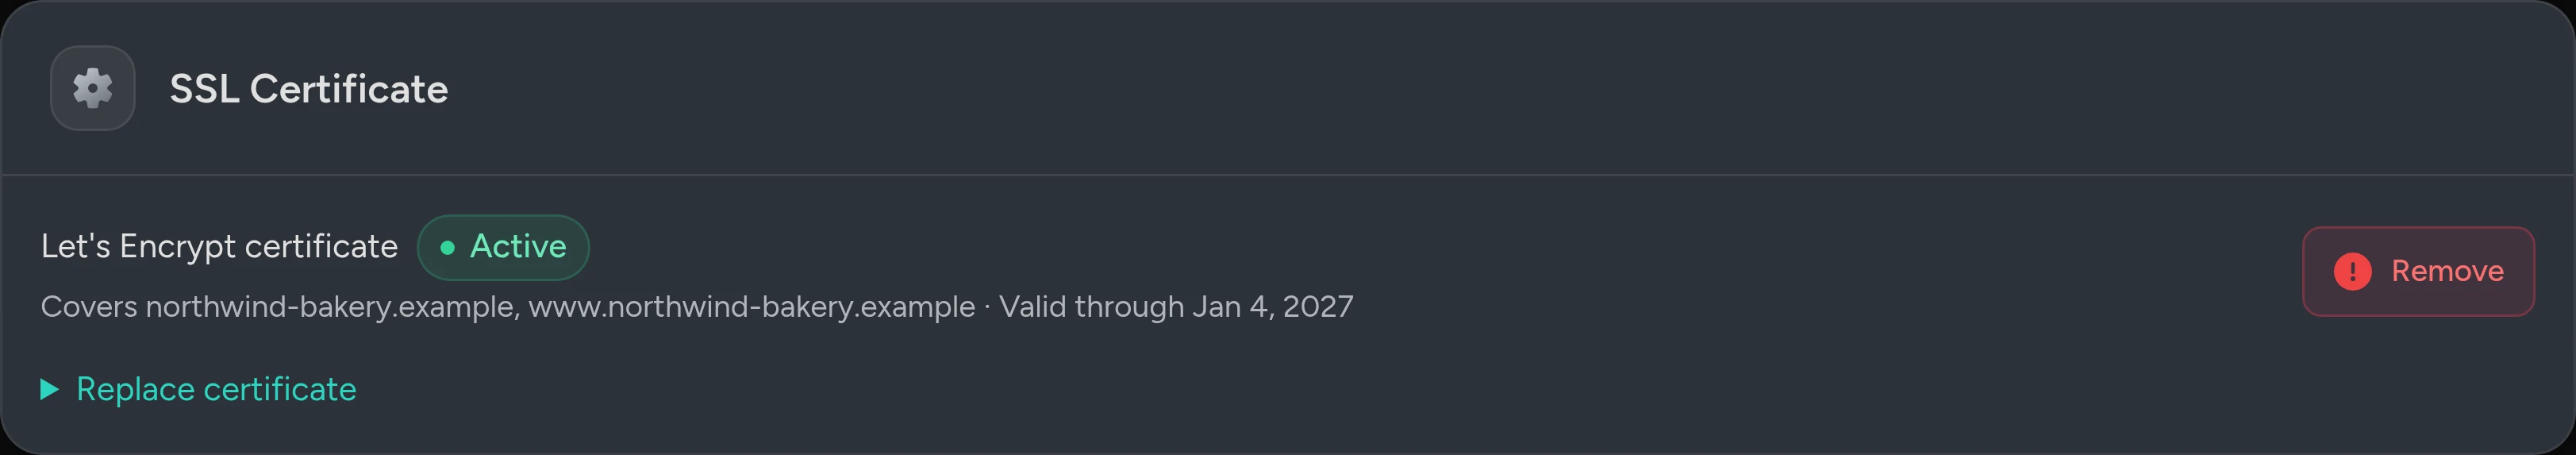The width and height of the screenshot is (2576, 455).
Task: Click the gear icon beside SSL Certificate
Action: 93,88
